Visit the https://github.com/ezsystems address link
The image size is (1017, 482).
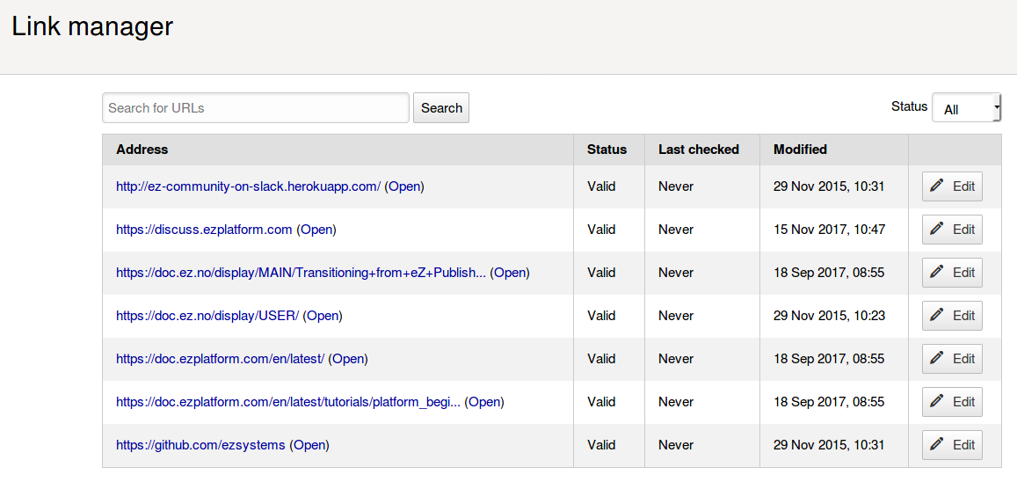coord(200,445)
